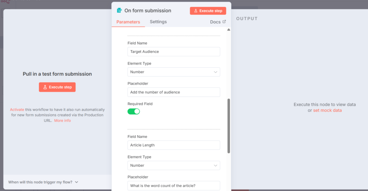Switch to the Settings tab
The height and width of the screenshot is (191, 368).
[x=158, y=22]
